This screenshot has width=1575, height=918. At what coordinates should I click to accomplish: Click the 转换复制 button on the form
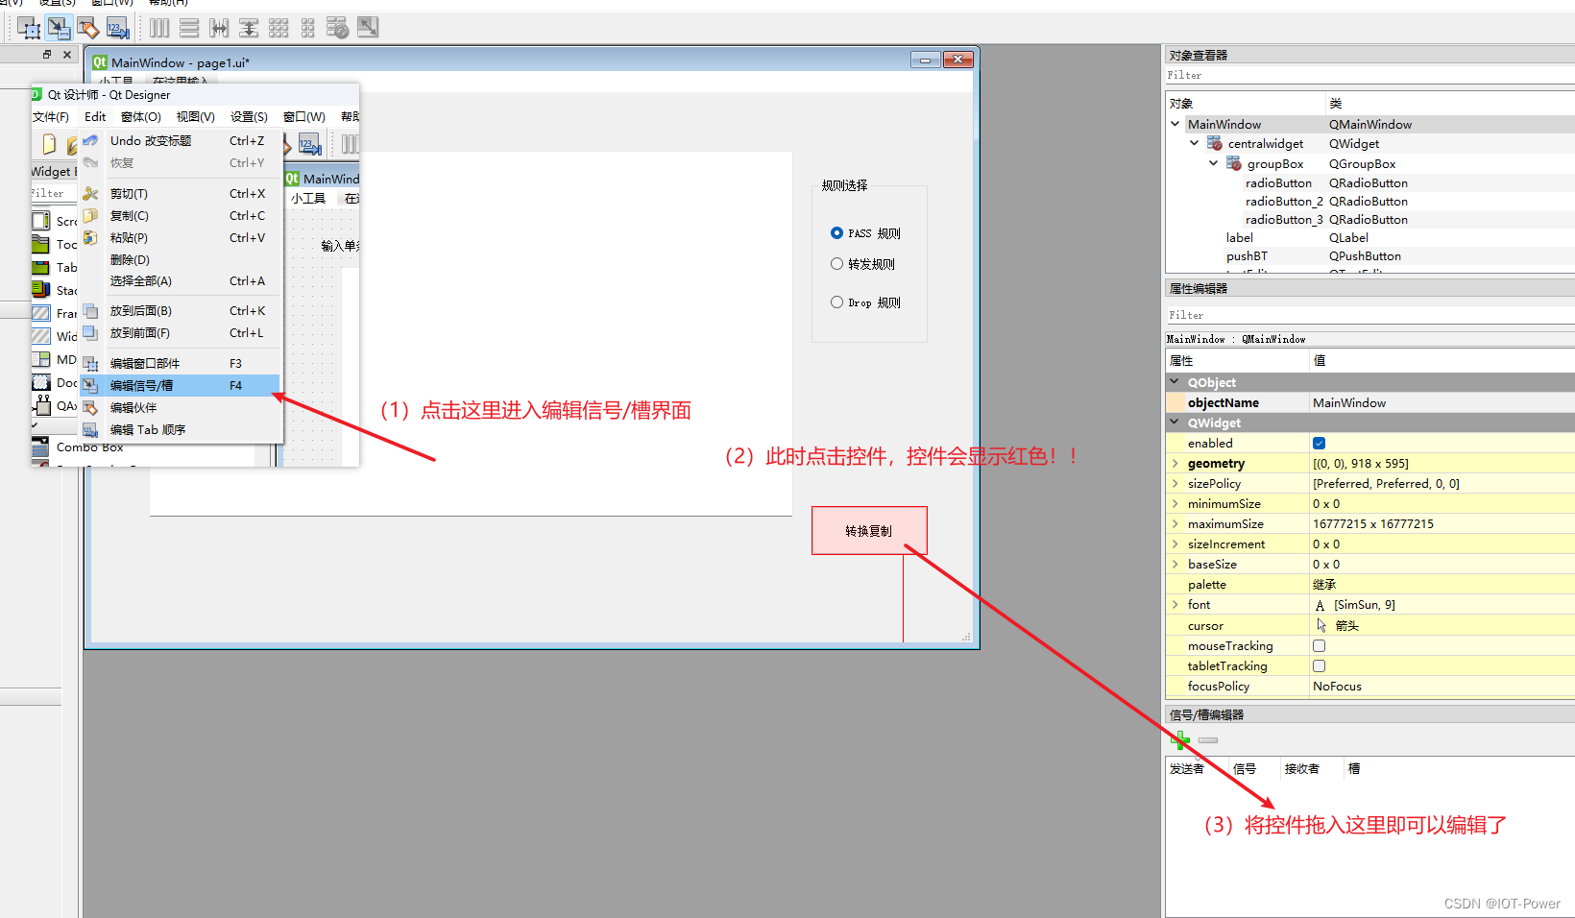(x=868, y=530)
